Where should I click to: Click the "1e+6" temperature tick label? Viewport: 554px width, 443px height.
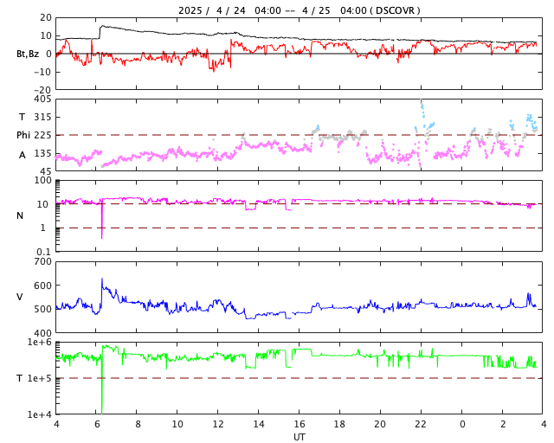[x=40, y=343]
